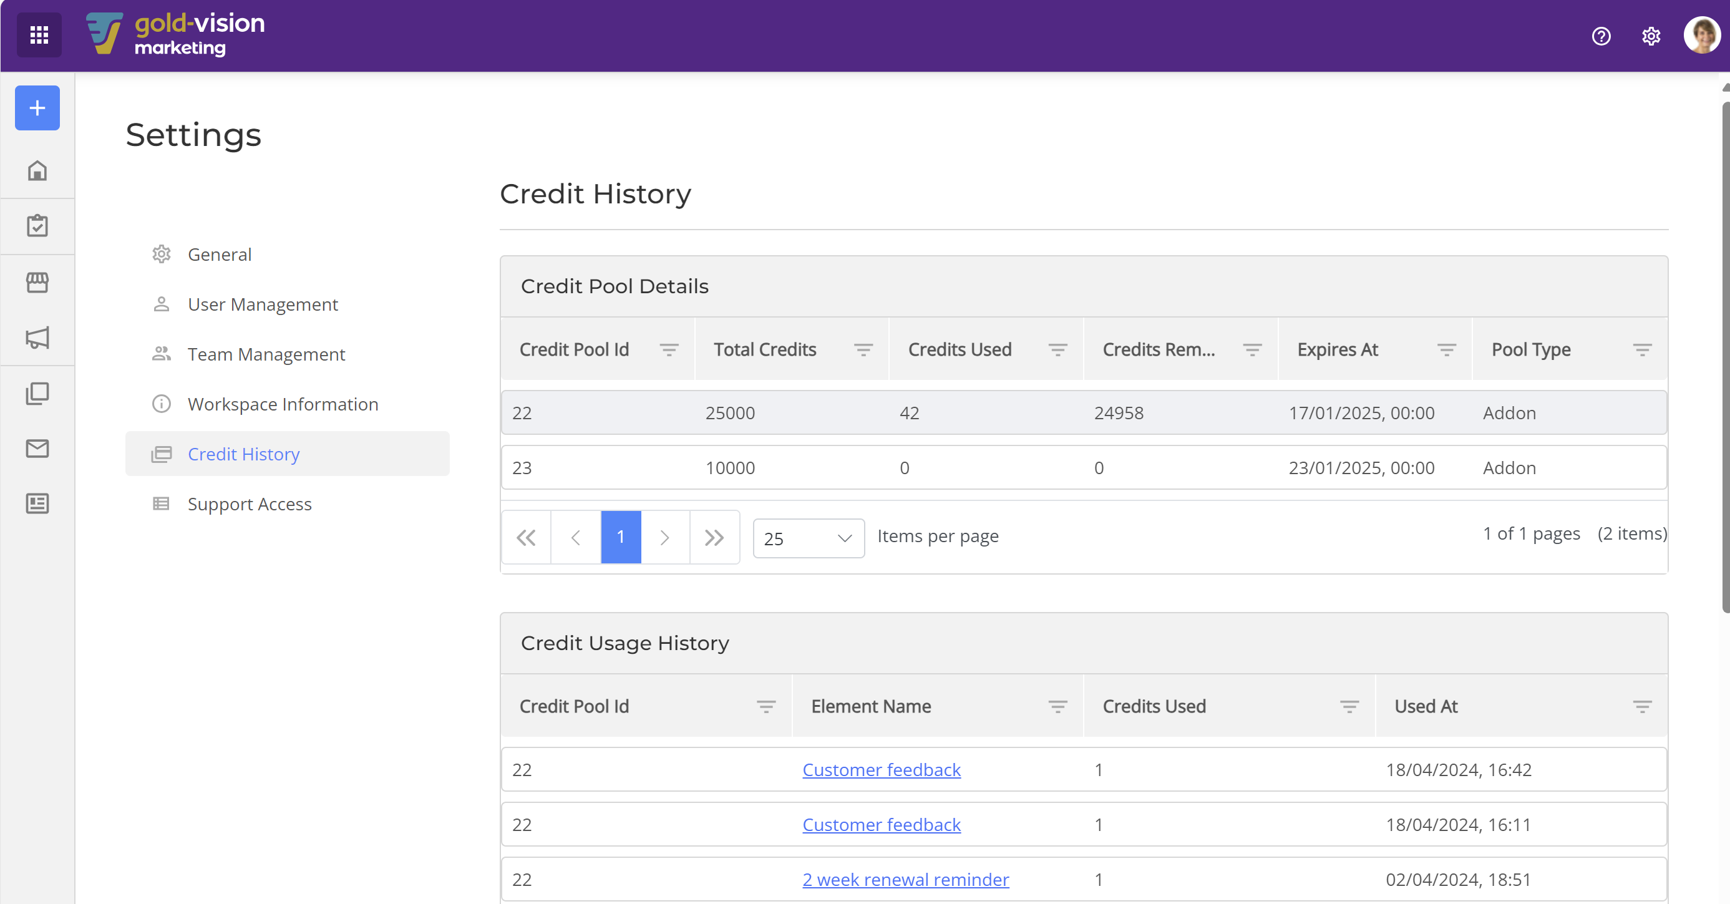Click the Gold-Vision Marketing logo
This screenshot has width=1730, height=904.
pyautogui.click(x=176, y=35)
